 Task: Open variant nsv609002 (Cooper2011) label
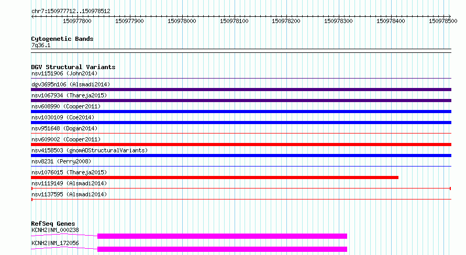tap(66, 139)
